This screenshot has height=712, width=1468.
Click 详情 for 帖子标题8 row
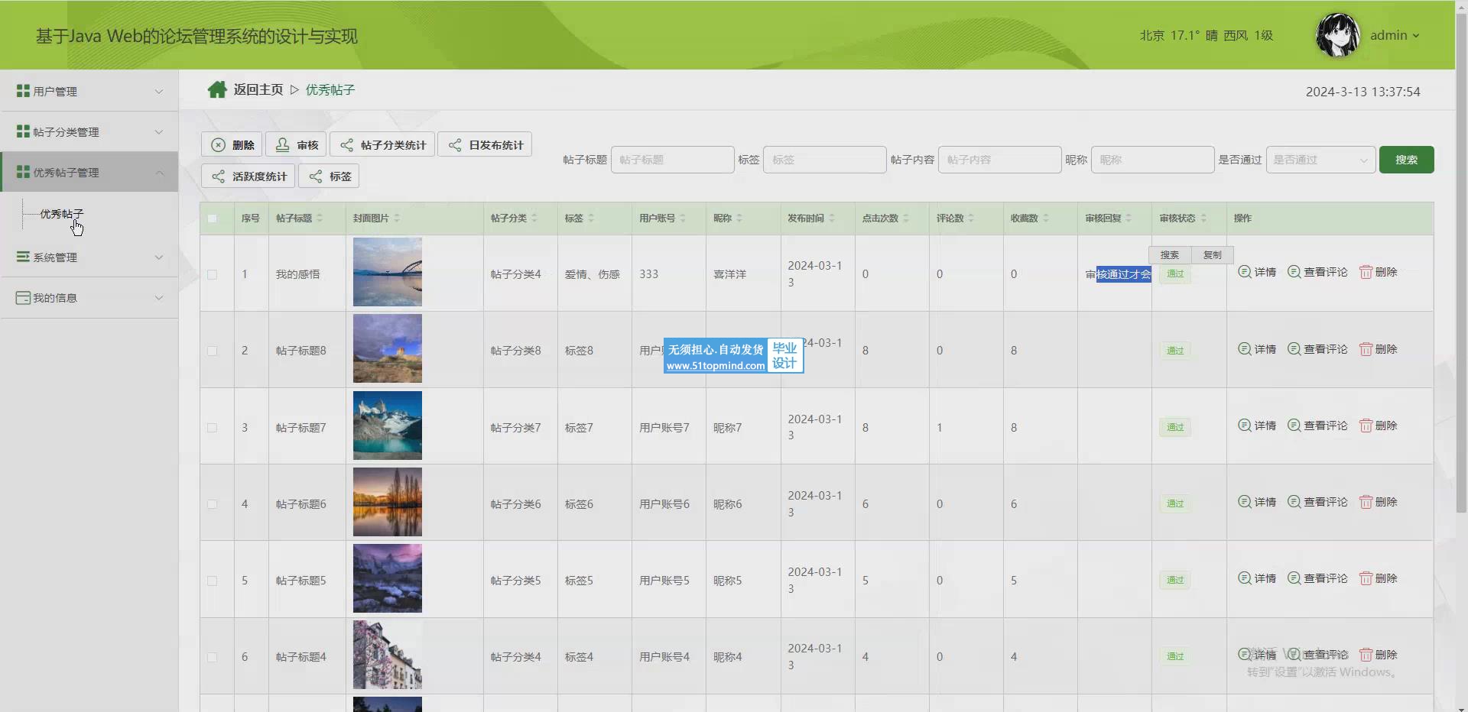(x=1257, y=349)
